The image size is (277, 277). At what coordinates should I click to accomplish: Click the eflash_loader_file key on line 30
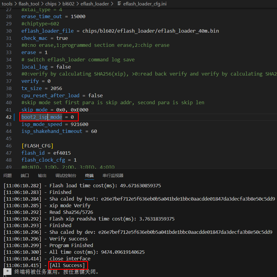click(47, 31)
